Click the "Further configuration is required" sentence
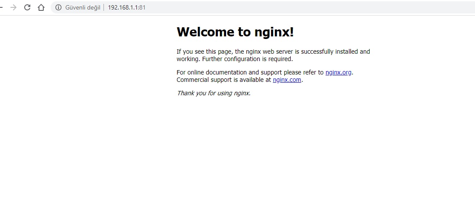 click(248, 59)
